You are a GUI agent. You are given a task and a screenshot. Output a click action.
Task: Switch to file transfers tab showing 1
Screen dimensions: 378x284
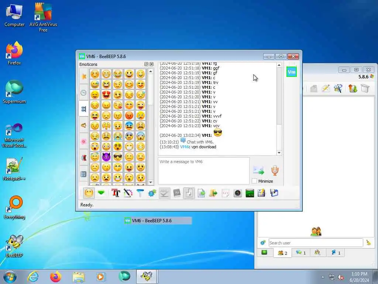coord(336,253)
